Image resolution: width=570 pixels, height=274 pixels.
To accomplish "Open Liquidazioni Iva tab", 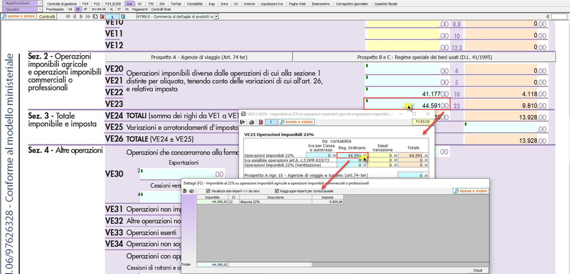I will 272,4.
